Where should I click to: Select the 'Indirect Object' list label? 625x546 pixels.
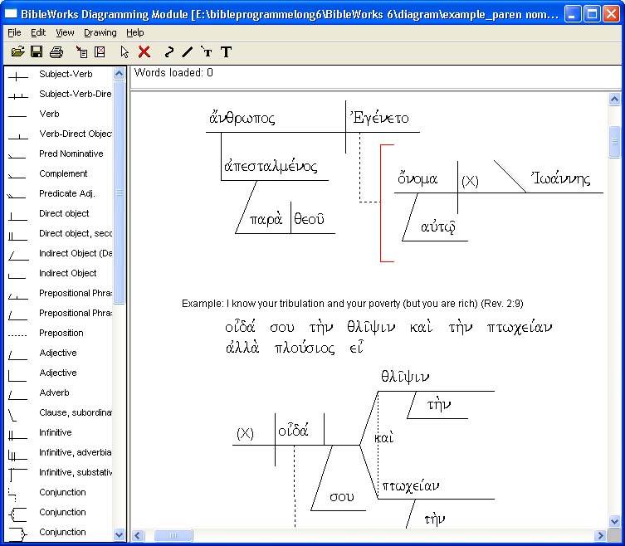(68, 273)
